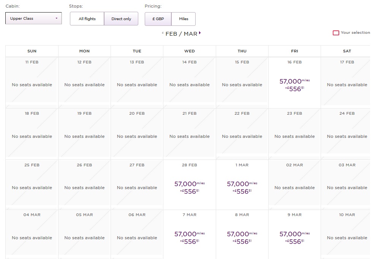
Task: Open the Upper Class cabin dropdown
Action: click(x=33, y=18)
